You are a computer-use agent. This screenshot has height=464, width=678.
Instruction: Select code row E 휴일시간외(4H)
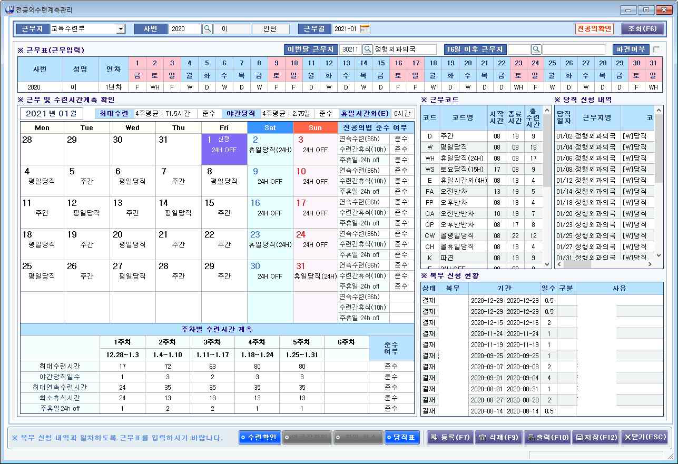click(481, 180)
